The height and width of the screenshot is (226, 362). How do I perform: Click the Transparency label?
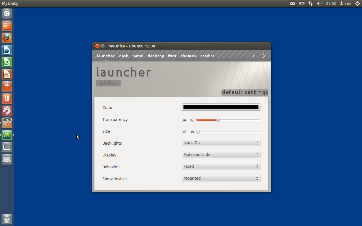[115, 119]
